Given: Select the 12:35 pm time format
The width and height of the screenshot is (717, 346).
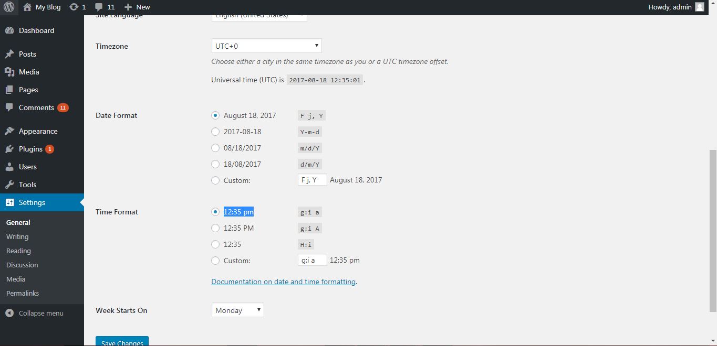Looking at the screenshot, I should click(x=215, y=212).
